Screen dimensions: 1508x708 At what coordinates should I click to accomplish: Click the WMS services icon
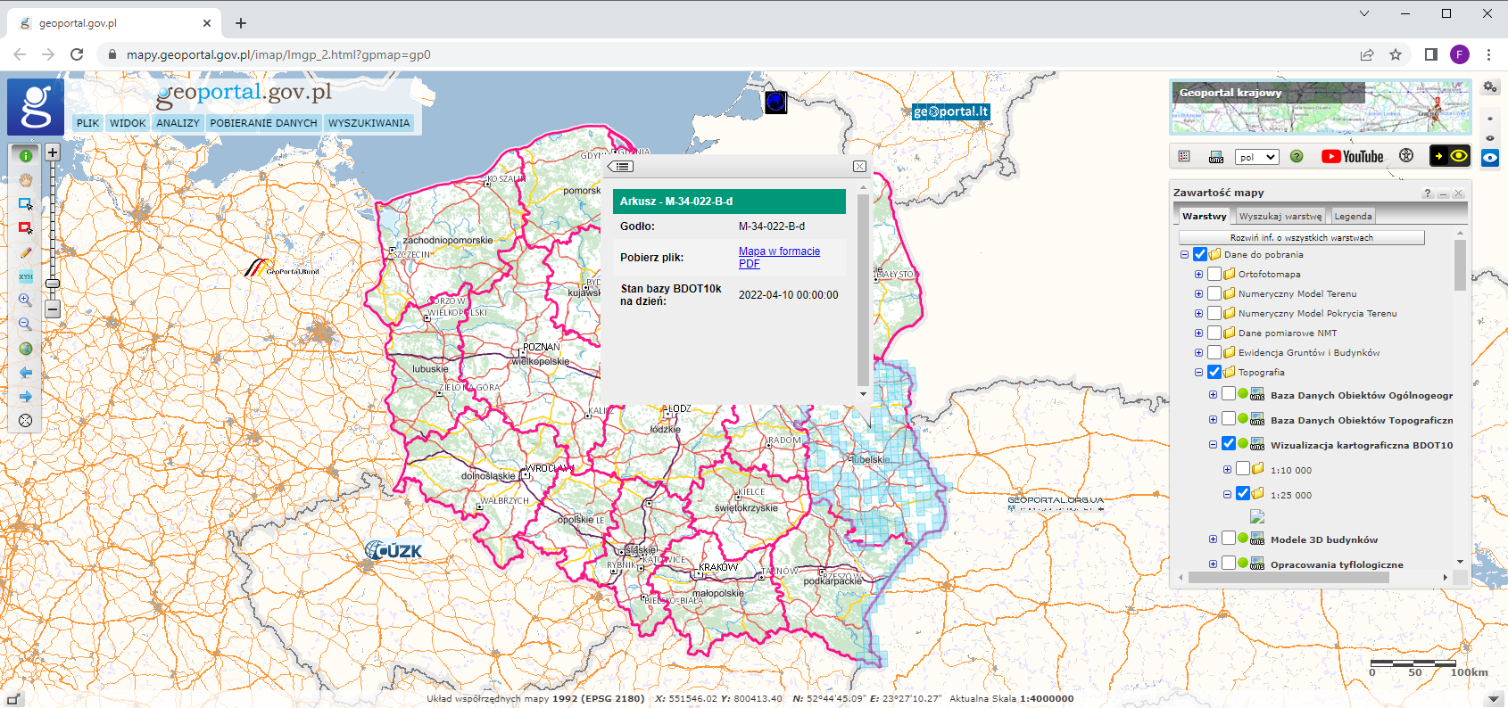pyautogui.click(x=1215, y=157)
